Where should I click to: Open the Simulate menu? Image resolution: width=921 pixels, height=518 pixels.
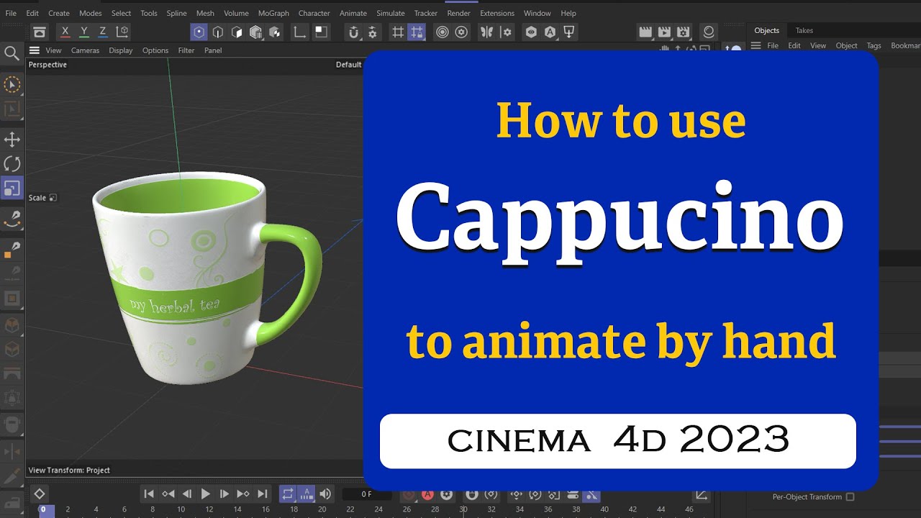(x=391, y=13)
